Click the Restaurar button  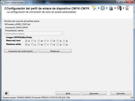[55, 51]
